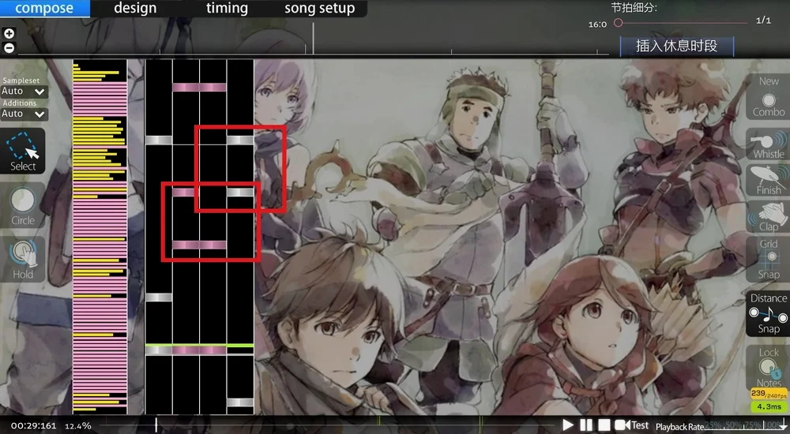790x434 pixels.
Task: Zoom out the timeline with minus icon
Action: (x=9, y=48)
